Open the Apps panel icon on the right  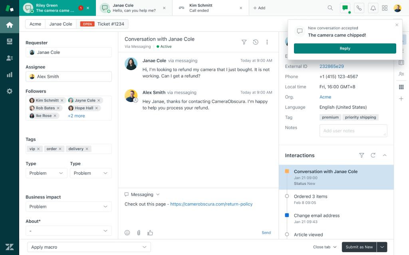(x=401, y=86)
